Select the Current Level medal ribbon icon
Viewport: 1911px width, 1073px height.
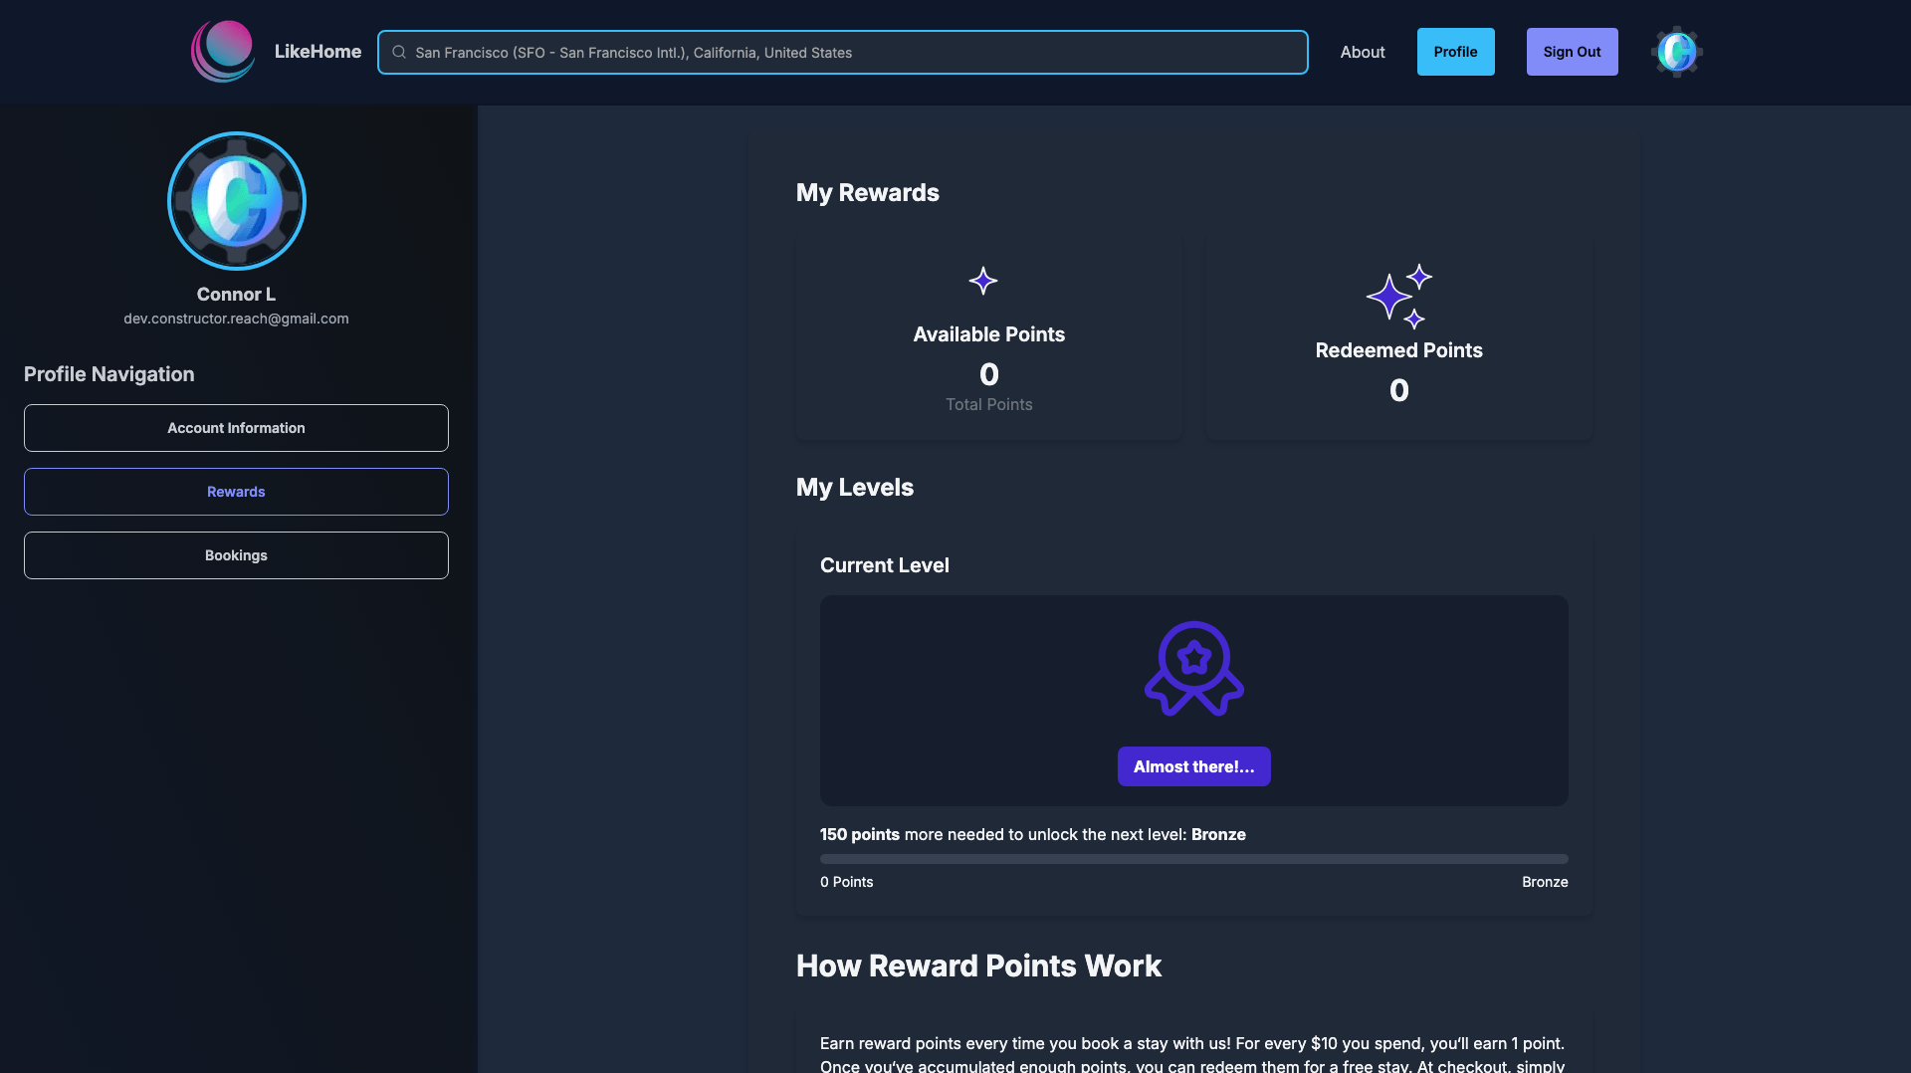pos(1193,669)
